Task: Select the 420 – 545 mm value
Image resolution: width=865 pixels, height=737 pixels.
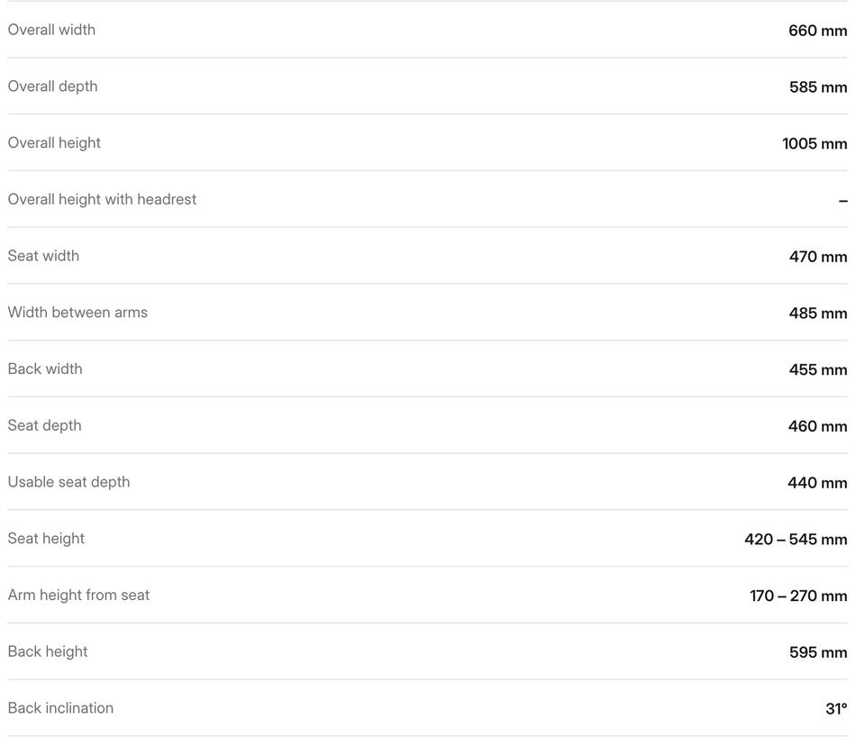Action: pyautogui.click(x=796, y=540)
